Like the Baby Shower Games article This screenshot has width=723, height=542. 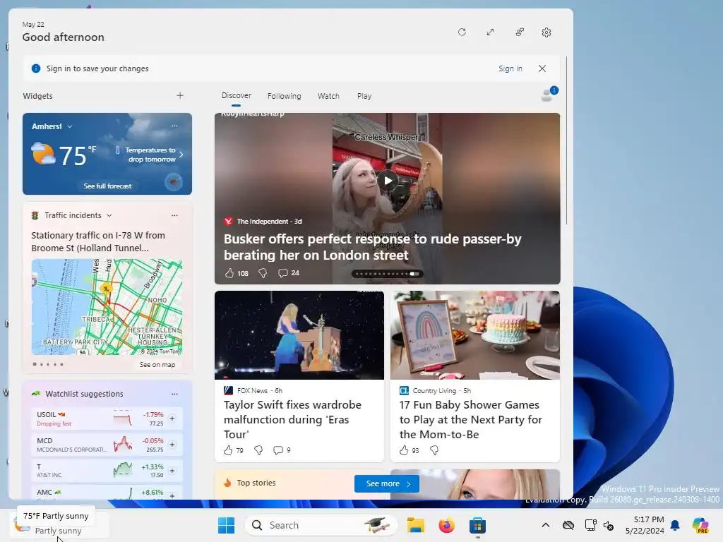(404, 450)
